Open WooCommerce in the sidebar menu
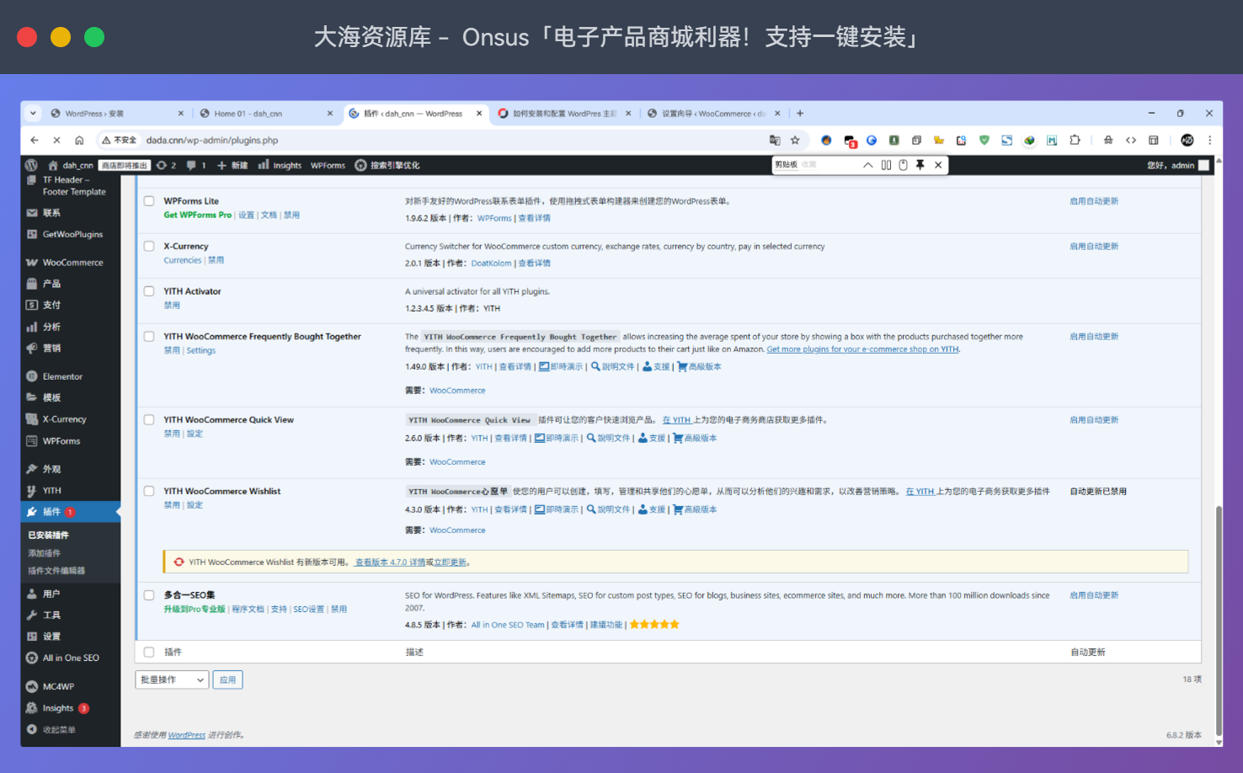 (x=72, y=263)
